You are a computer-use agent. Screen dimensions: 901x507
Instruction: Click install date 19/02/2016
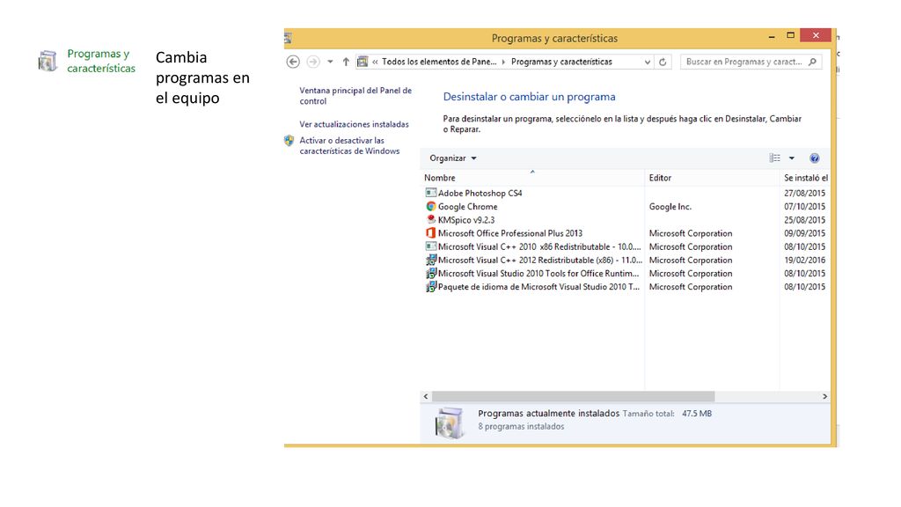804,260
